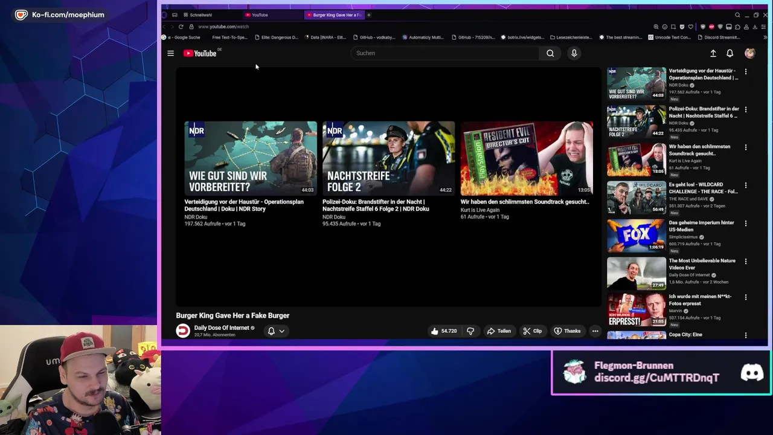Open the YouTube hamburger guide menu
Viewport: 773px width, 435px height.
pos(170,53)
